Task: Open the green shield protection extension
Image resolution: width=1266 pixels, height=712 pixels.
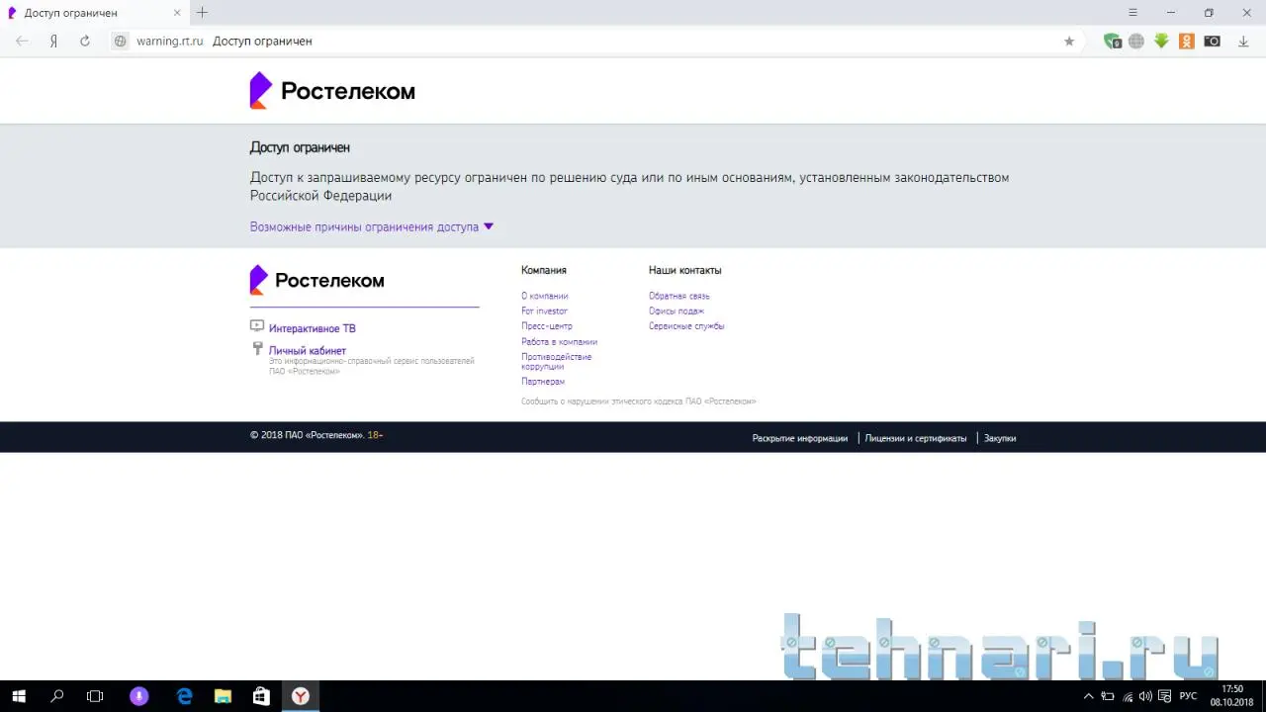Action: (1113, 42)
